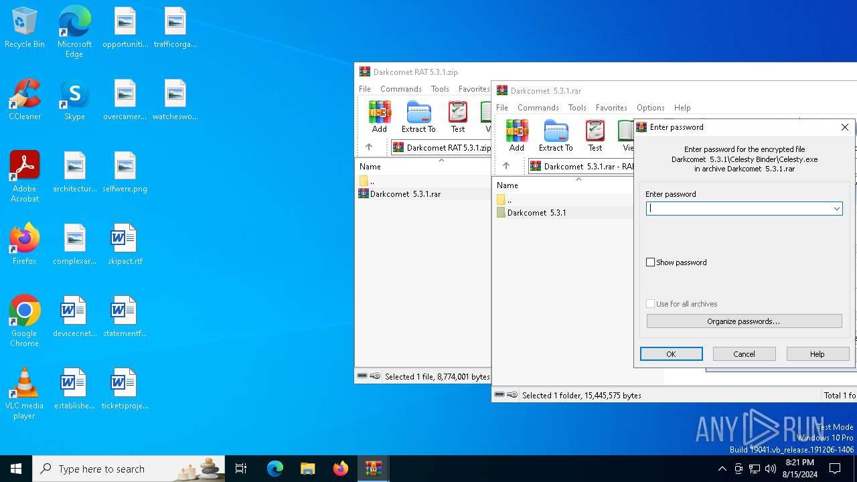The image size is (857, 482).
Task: Click Add icon in Darkcomet RAT 5.3.1.zip window
Action: coord(379,117)
